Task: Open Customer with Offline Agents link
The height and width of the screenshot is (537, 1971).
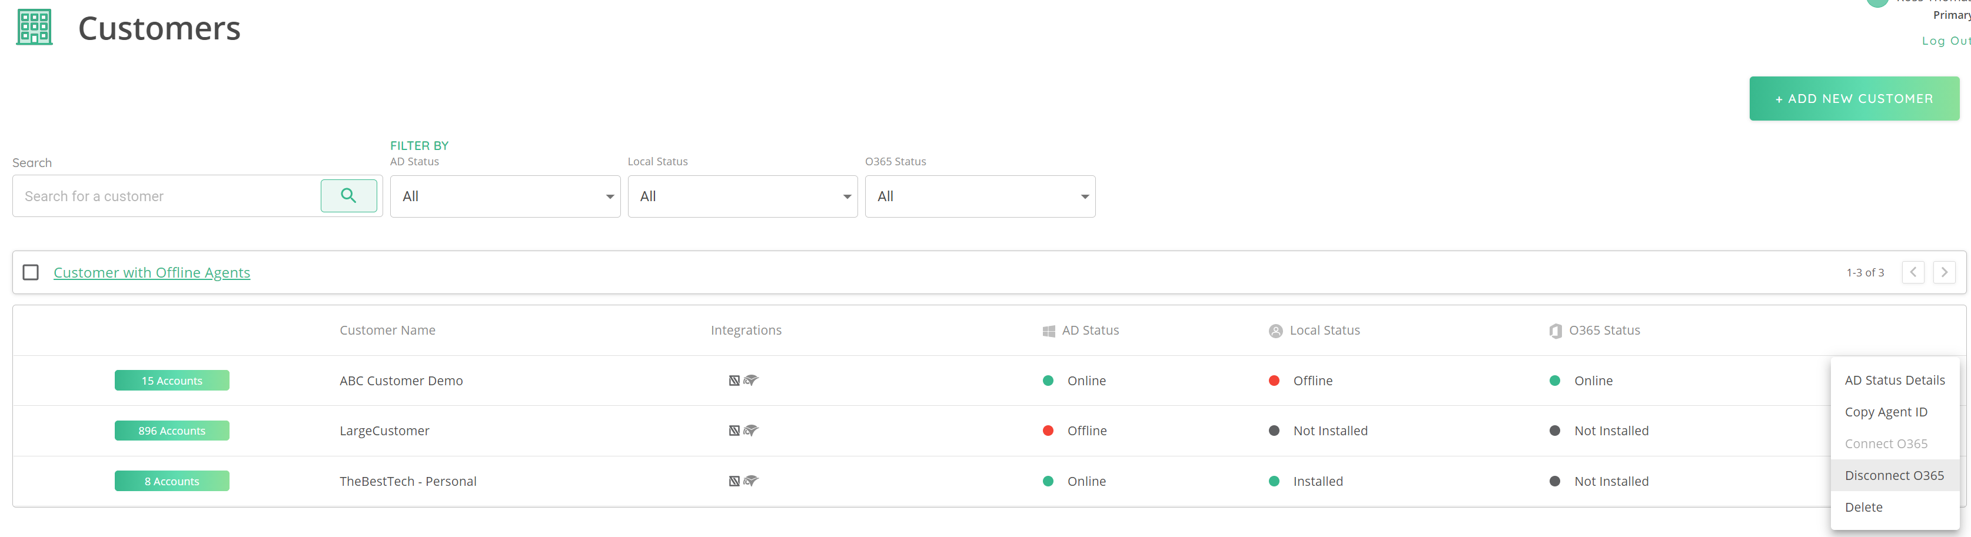Action: coord(151,272)
